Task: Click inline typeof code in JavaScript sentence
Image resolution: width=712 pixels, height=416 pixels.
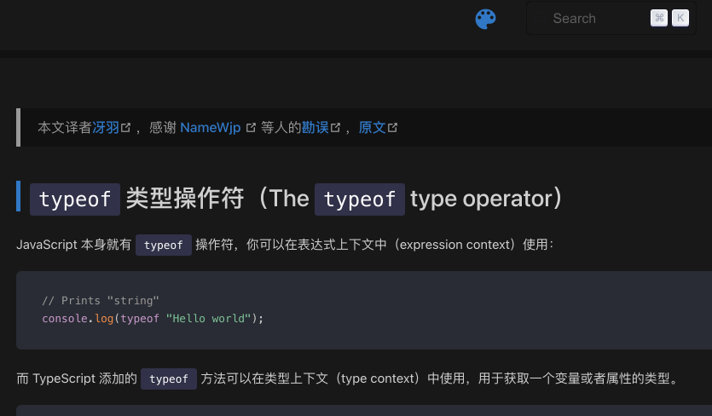Action: [x=164, y=246]
